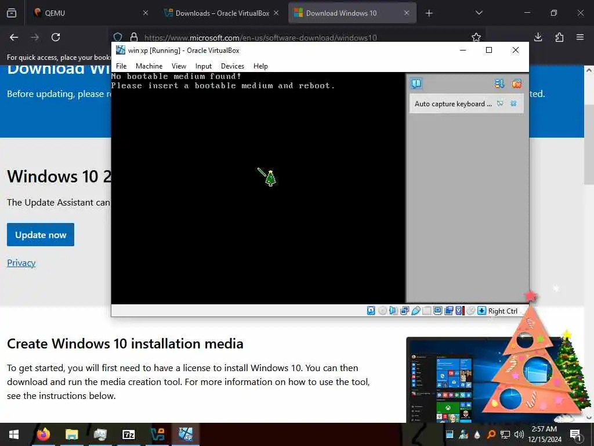Open VirtualBox Manager from the taskbar
This screenshot has height=446, width=594.
pyautogui.click(x=158, y=434)
